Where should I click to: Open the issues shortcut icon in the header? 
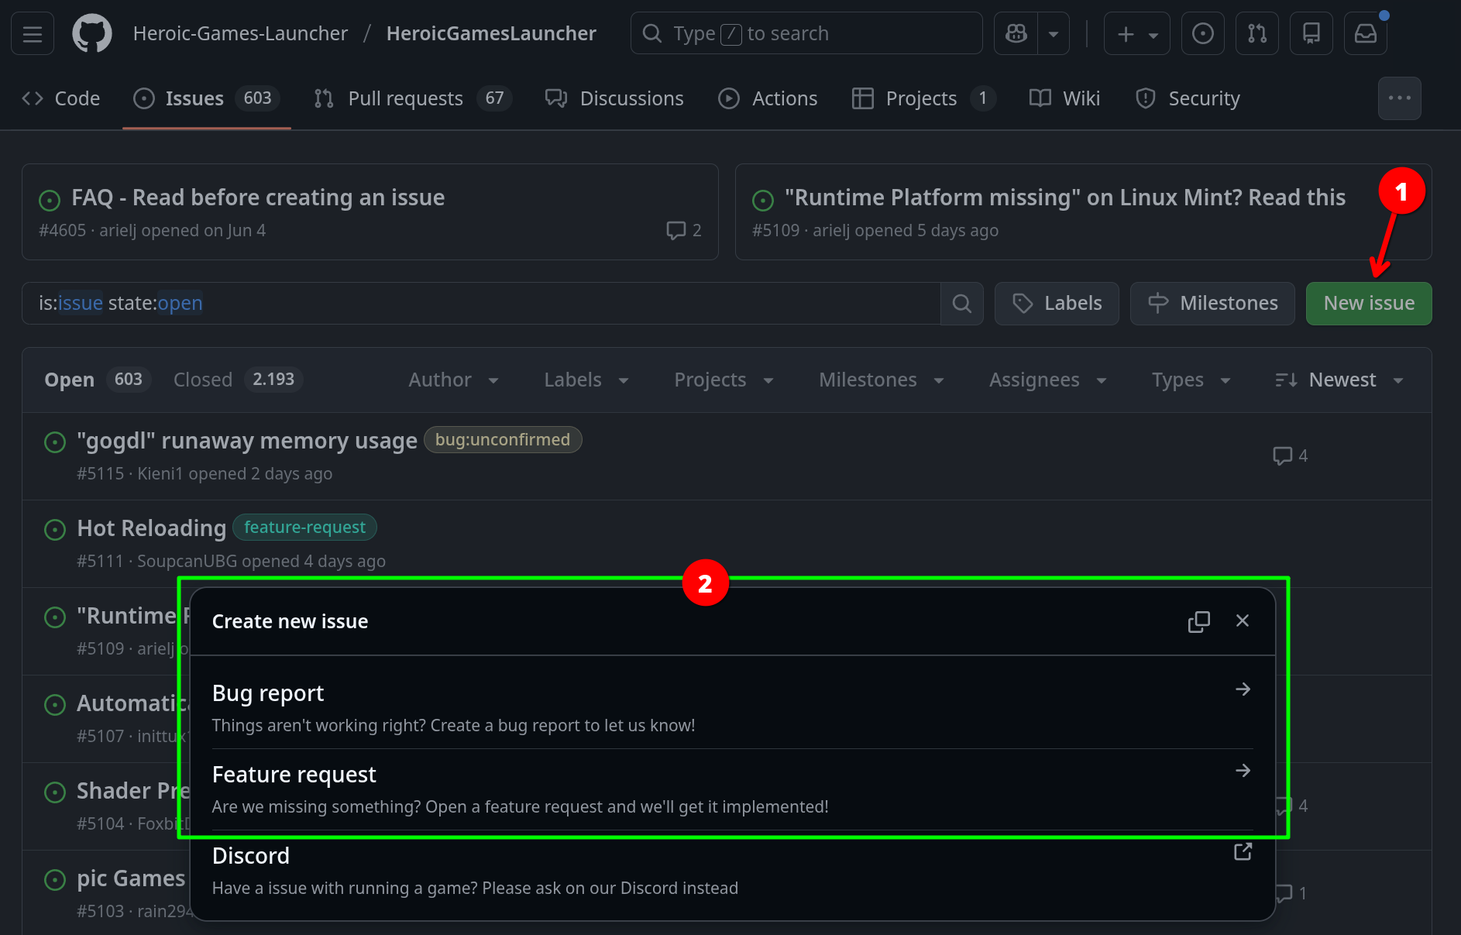pos(1202,33)
